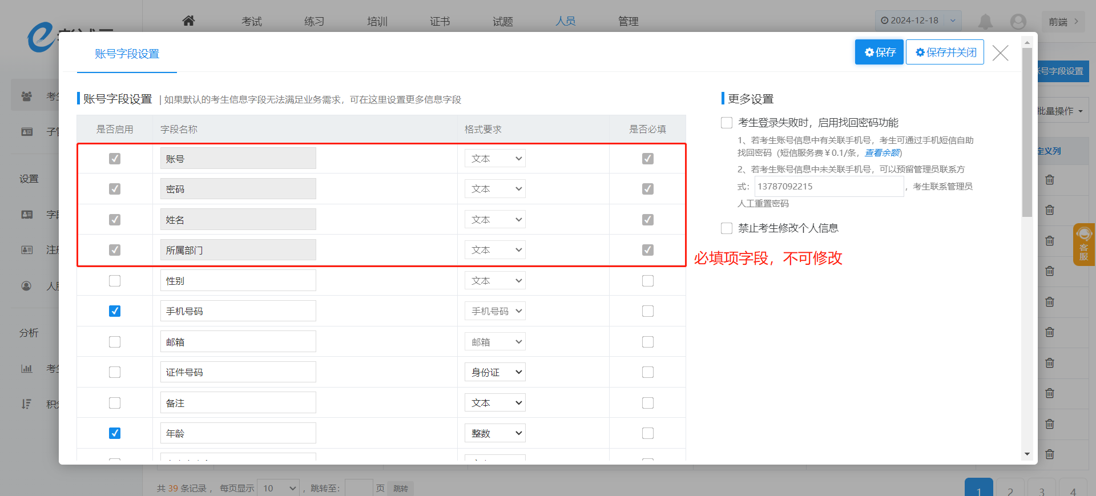Check 禁止考生修改个人信息 option
Viewport: 1096px width, 496px height.
click(x=727, y=228)
